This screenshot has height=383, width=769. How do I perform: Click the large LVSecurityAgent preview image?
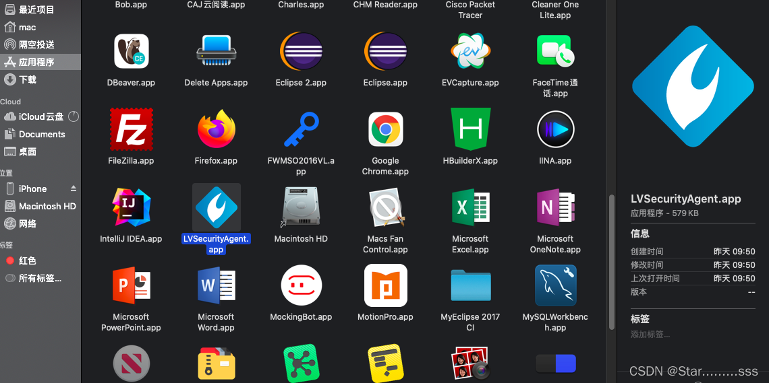click(x=693, y=87)
